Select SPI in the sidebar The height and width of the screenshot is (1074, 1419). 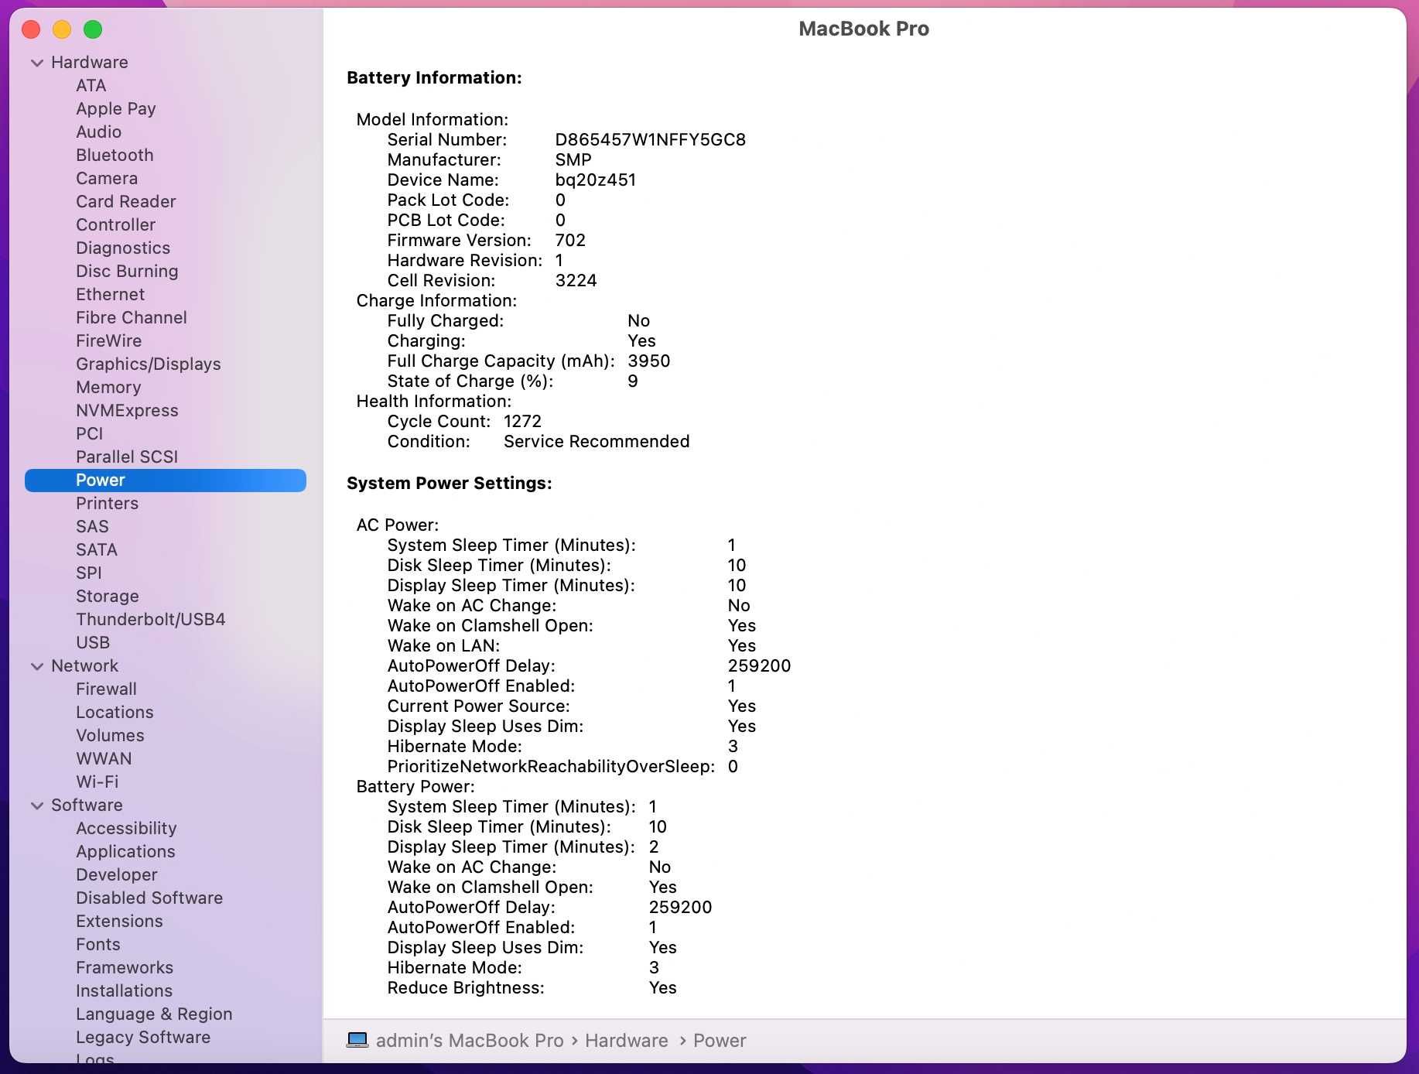89,573
